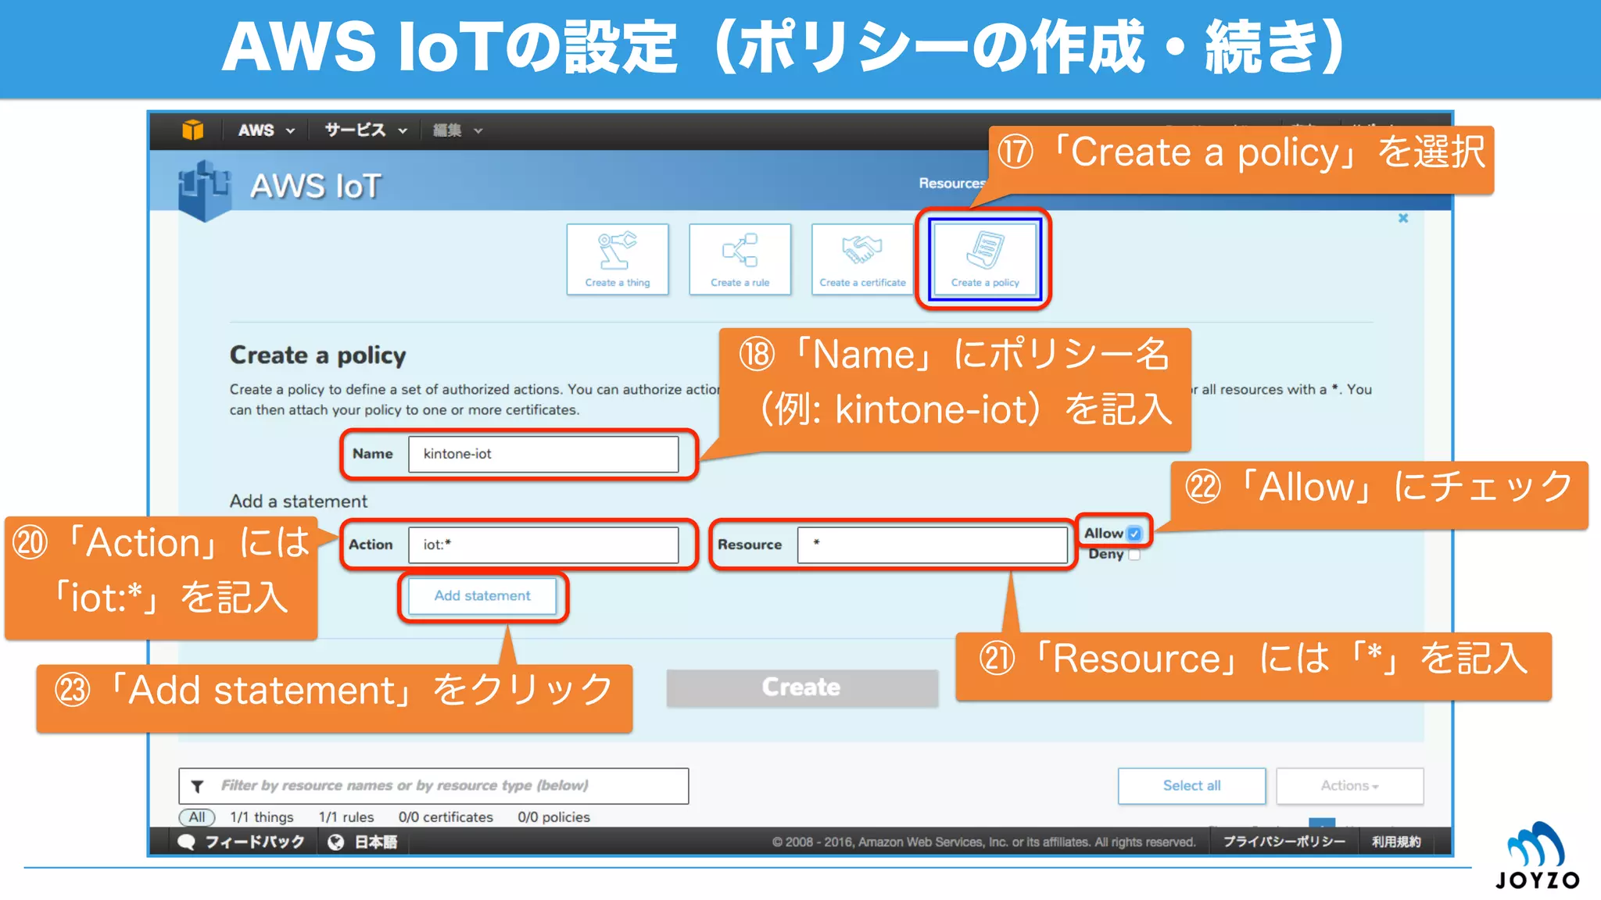Click the Action field containing iot:*
The image size is (1601, 900).
(x=543, y=545)
